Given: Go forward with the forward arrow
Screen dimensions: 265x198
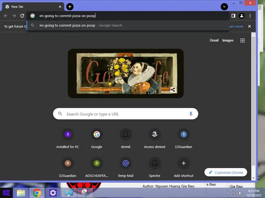Looking at the screenshot, I should [14, 16].
